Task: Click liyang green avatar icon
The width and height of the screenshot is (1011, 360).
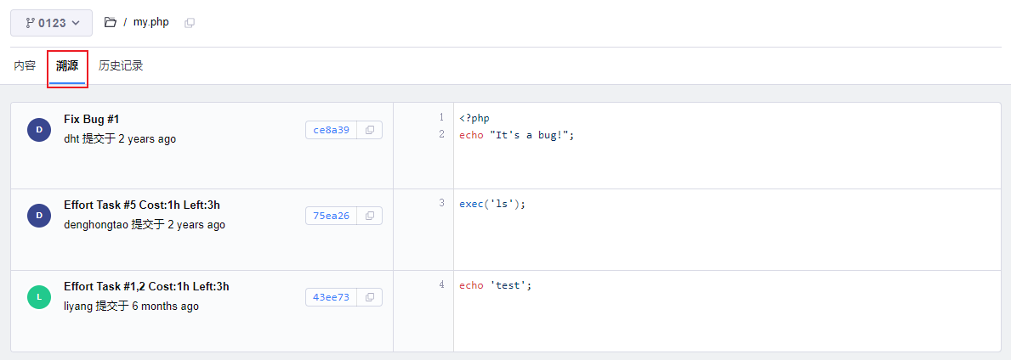Action: [x=39, y=297]
